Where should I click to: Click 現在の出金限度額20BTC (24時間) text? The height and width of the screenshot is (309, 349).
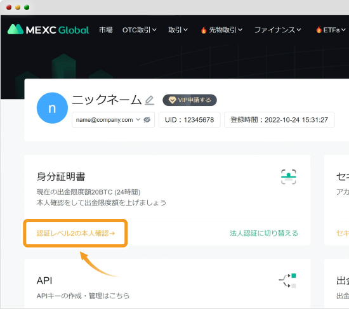[x=89, y=192]
